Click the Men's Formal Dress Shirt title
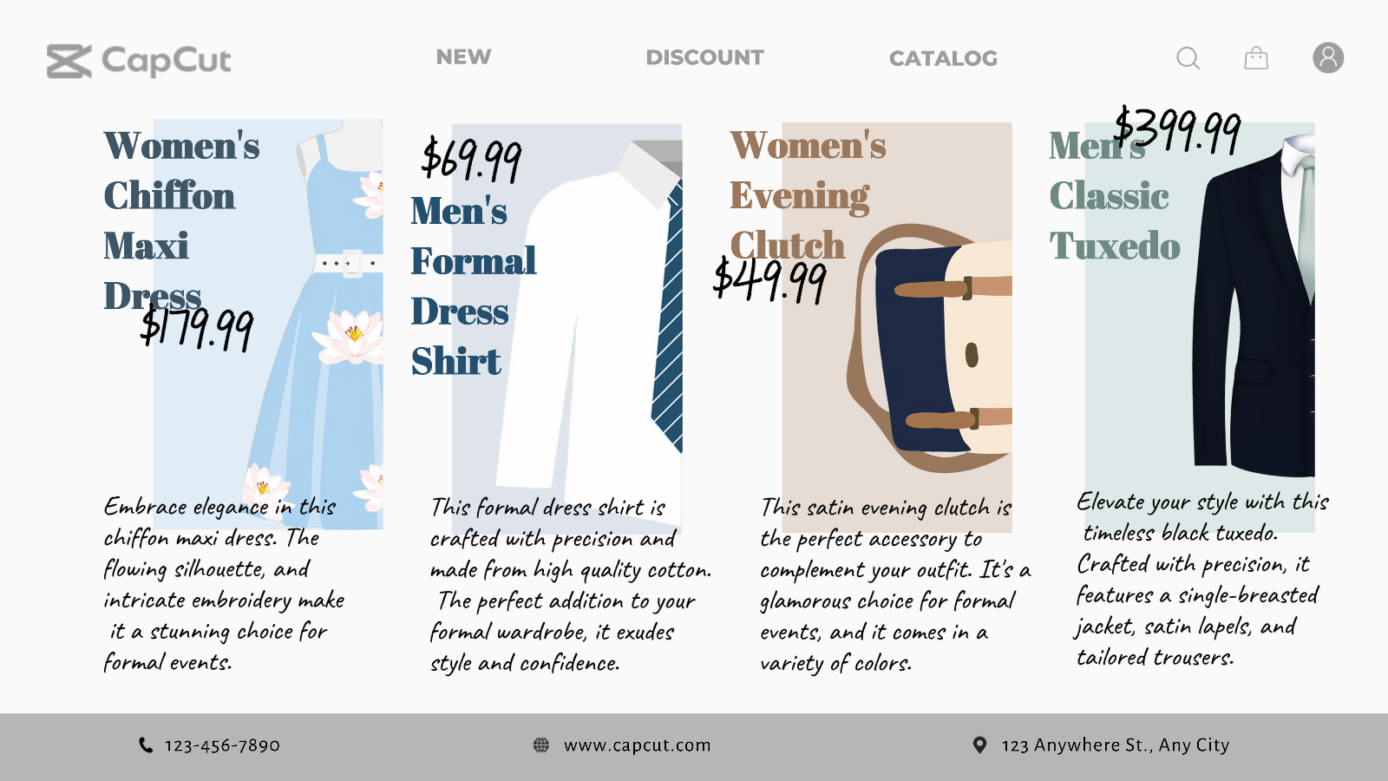The height and width of the screenshot is (781, 1388). (x=473, y=286)
